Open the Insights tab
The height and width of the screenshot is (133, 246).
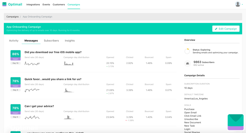click(x=70, y=41)
